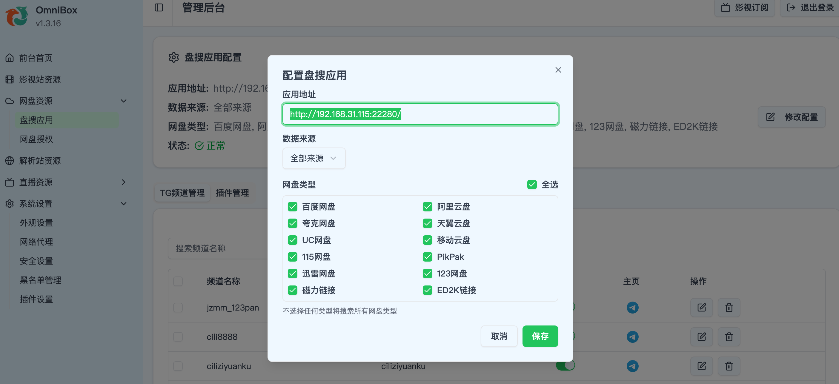Close the 配置盘搜应用 dialog with X
The height and width of the screenshot is (384, 839).
click(558, 70)
